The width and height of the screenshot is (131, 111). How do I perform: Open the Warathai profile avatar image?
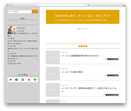coord(12,30)
